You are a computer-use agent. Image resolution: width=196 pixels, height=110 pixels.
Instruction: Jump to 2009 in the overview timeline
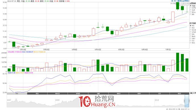[57, 100]
